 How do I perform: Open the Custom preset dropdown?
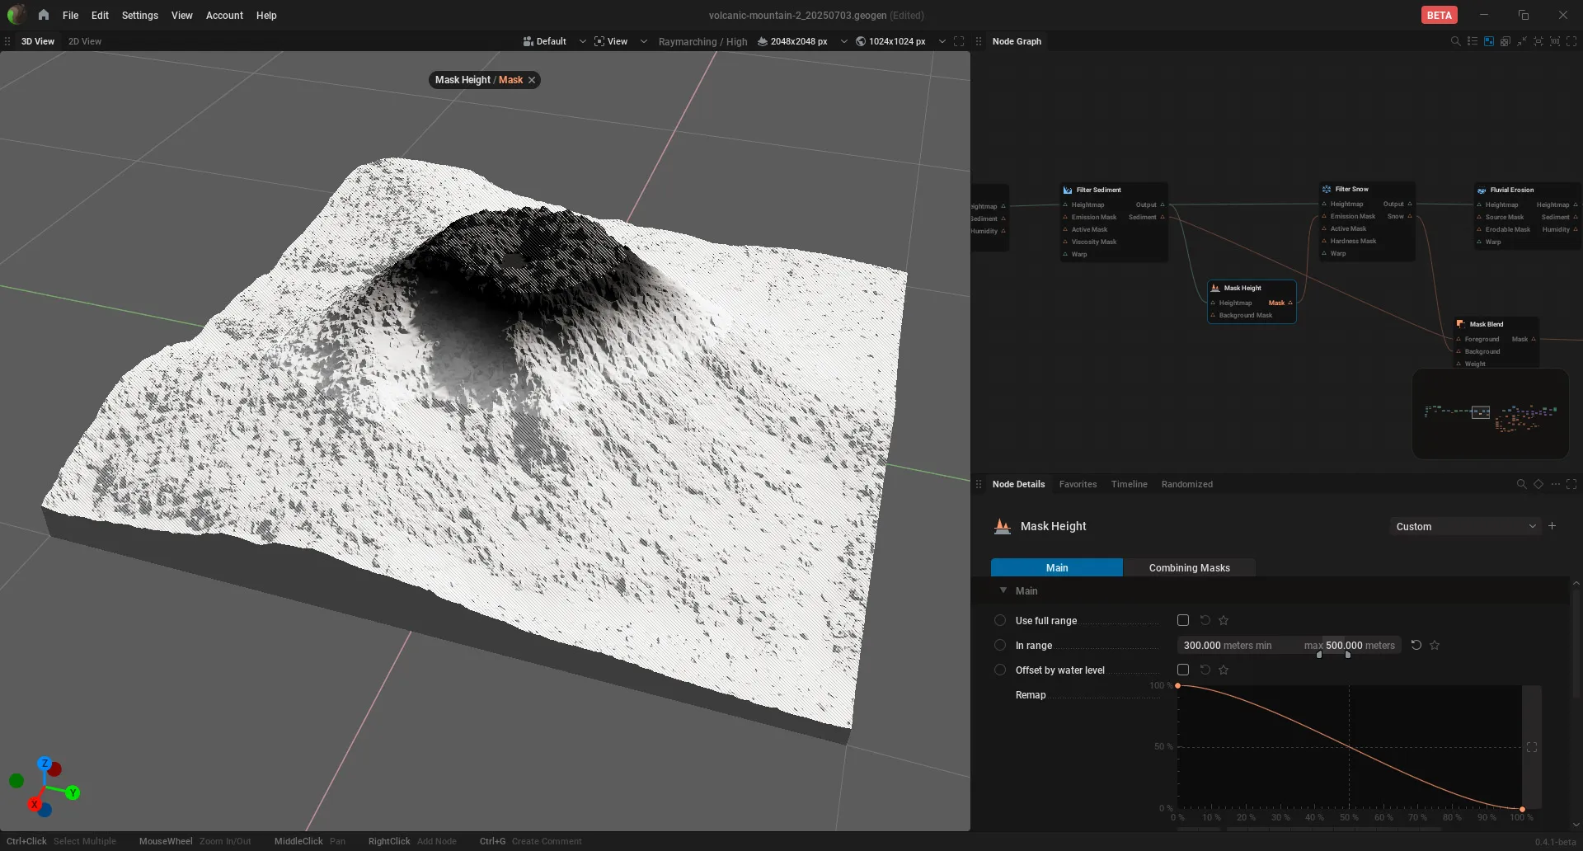coord(1465,526)
